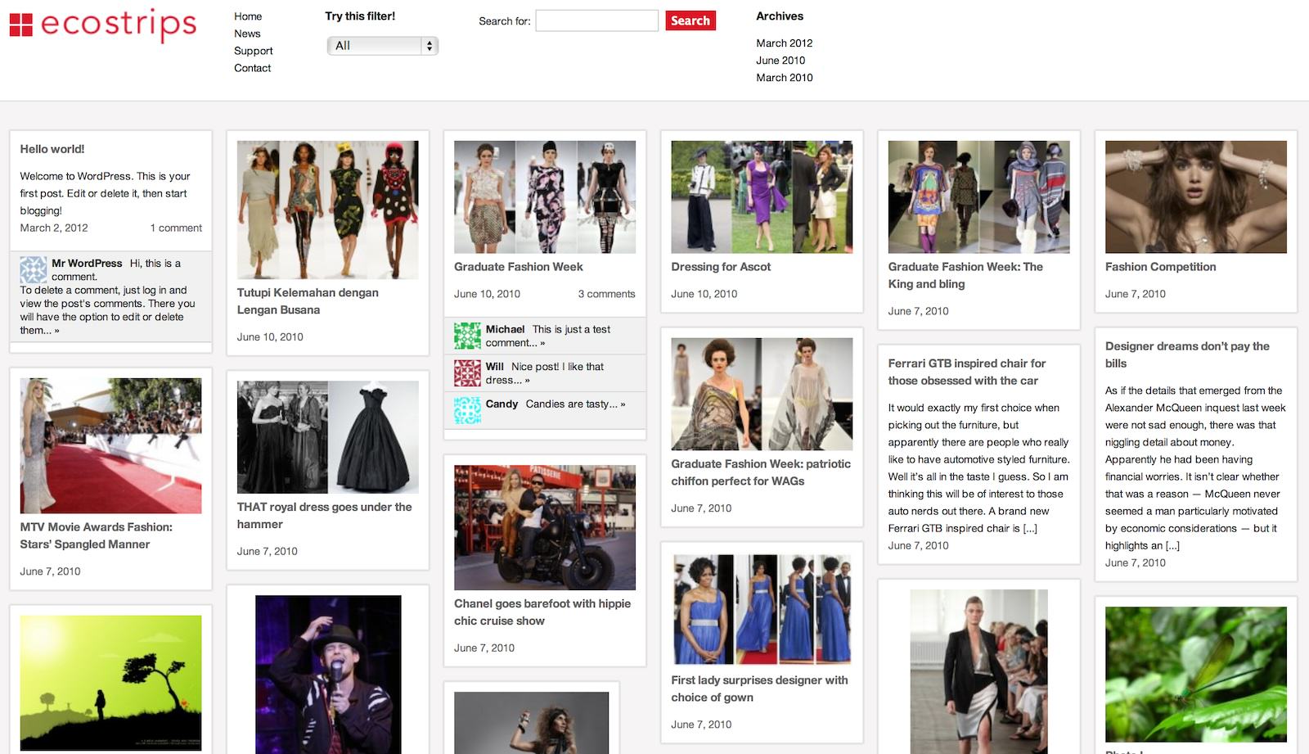Open the Home menu item
1309x754 pixels.
point(248,16)
